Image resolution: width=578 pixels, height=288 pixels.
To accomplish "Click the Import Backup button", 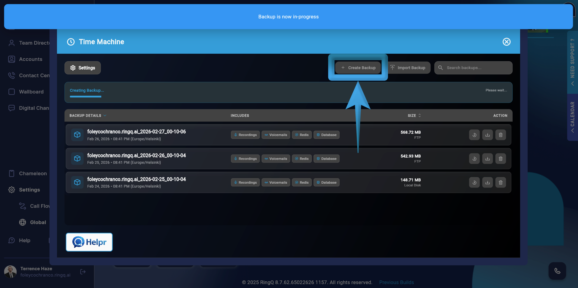I will click(409, 68).
